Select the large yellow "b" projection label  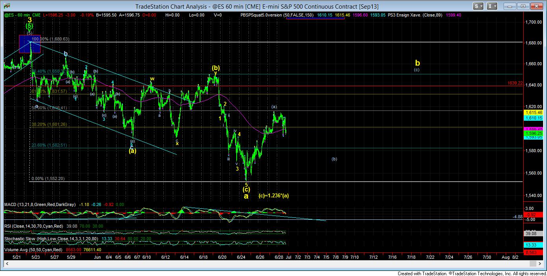(x=417, y=63)
